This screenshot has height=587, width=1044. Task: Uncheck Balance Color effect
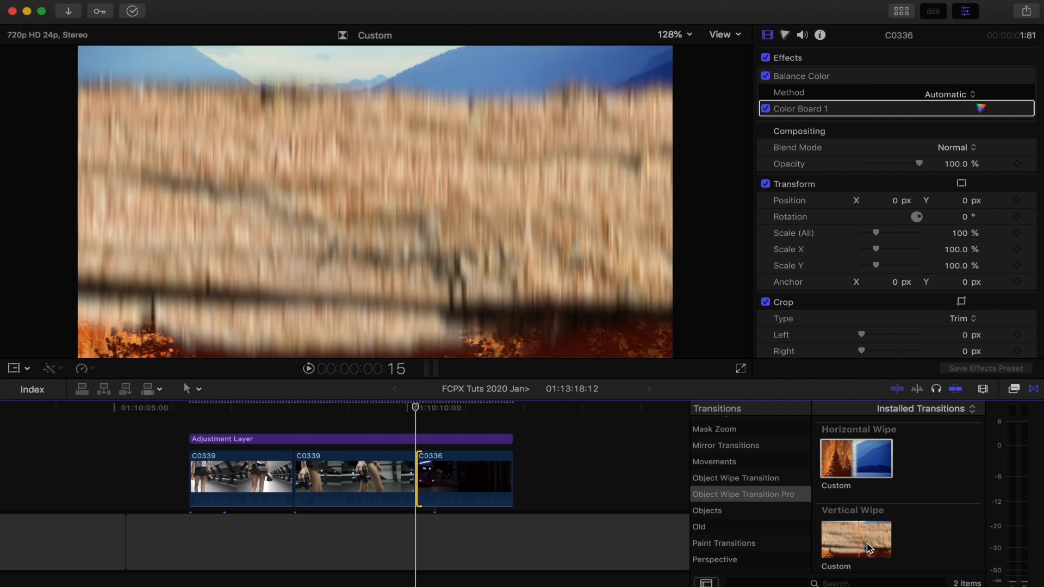(766, 76)
